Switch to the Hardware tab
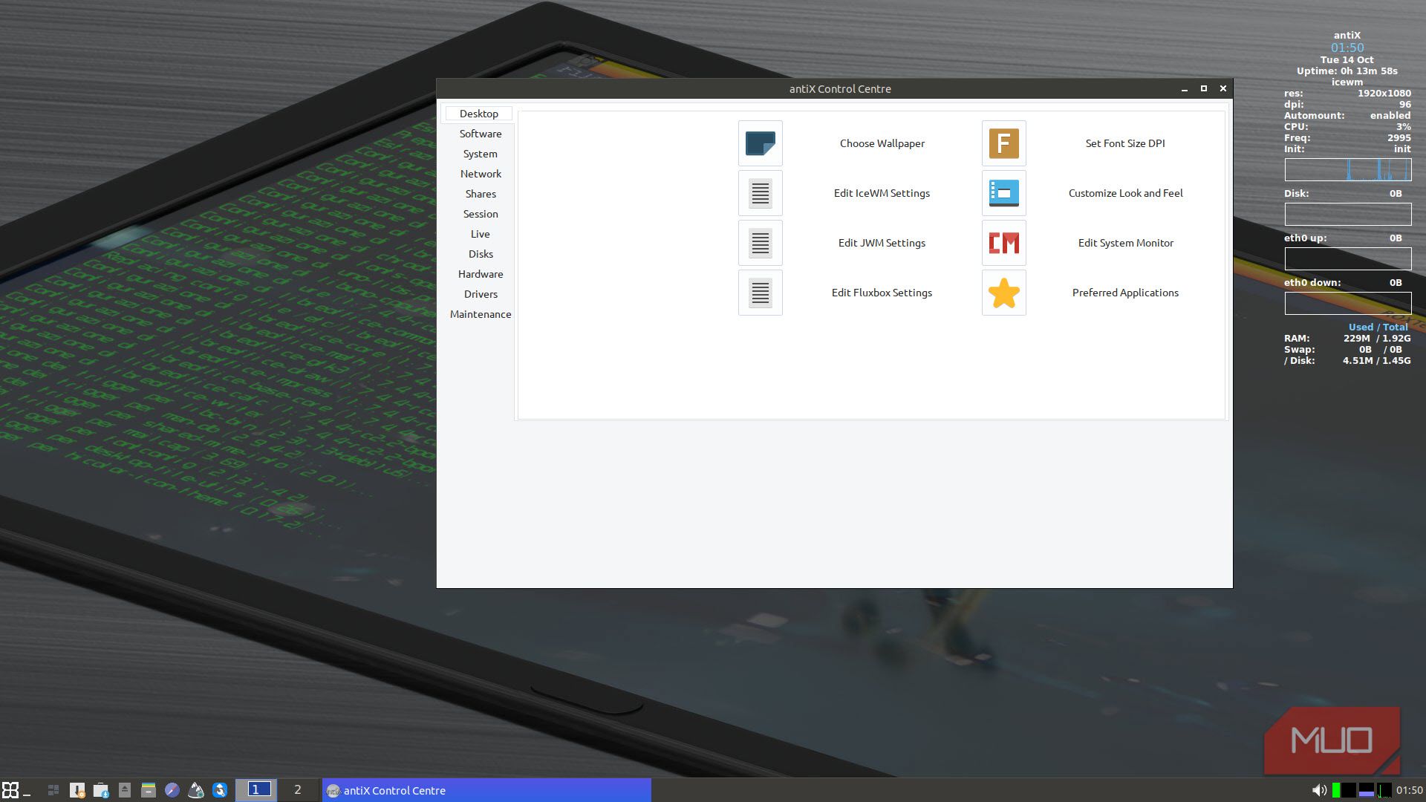 point(481,274)
